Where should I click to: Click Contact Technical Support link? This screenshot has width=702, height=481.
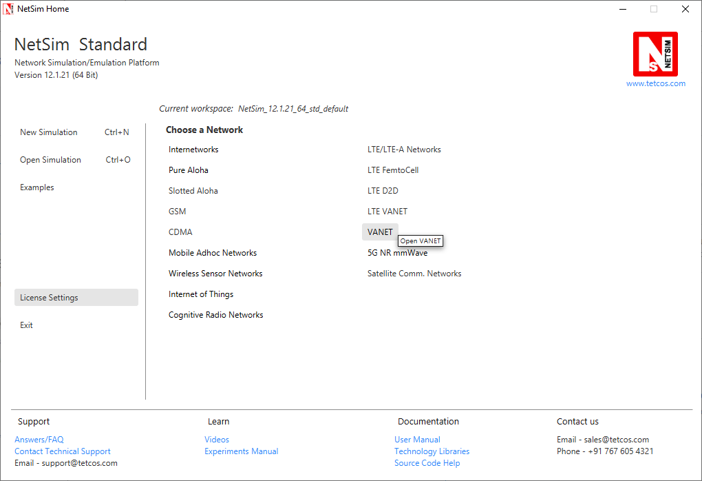point(62,451)
